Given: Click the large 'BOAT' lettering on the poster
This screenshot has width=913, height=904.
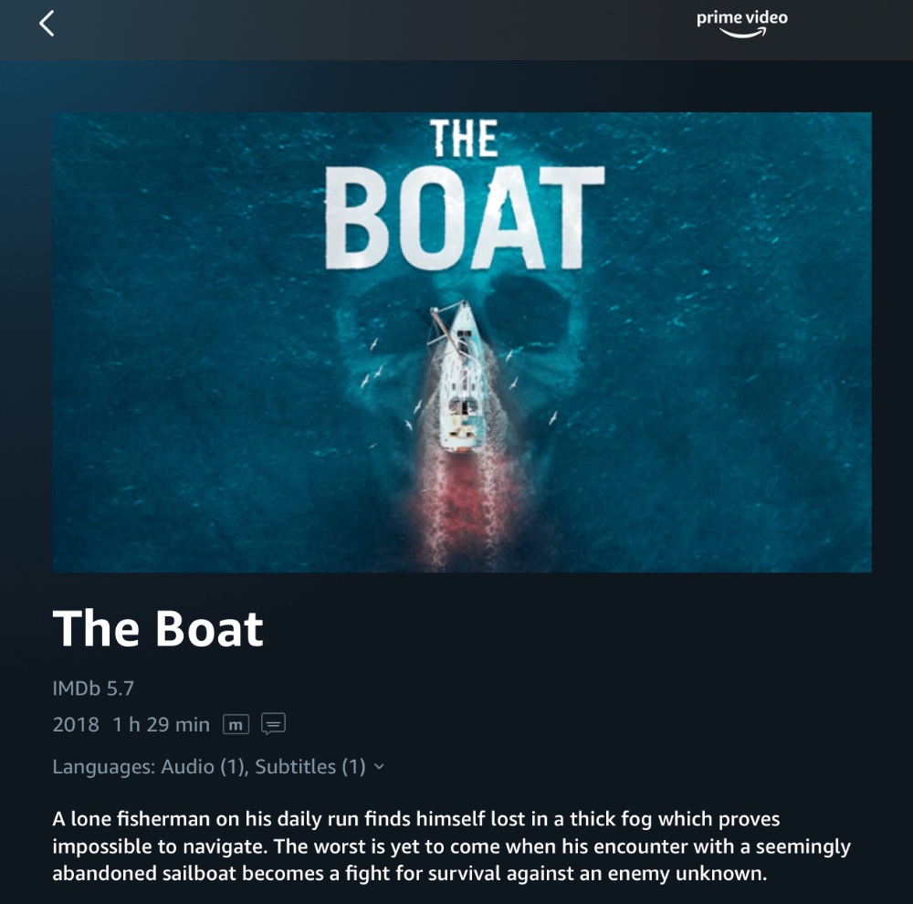Looking at the screenshot, I should point(465,219).
